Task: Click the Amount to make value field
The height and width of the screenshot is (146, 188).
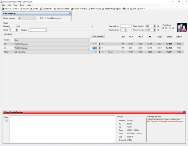Action: [x=149, y=30]
